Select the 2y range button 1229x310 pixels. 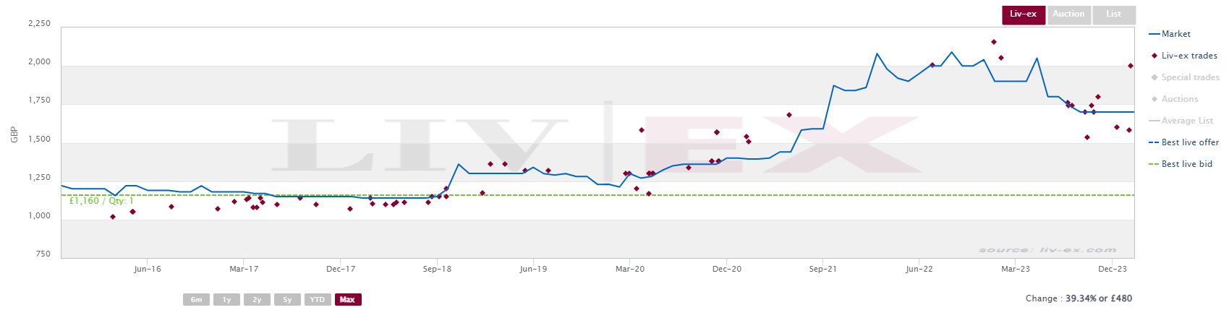(x=257, y=300)
